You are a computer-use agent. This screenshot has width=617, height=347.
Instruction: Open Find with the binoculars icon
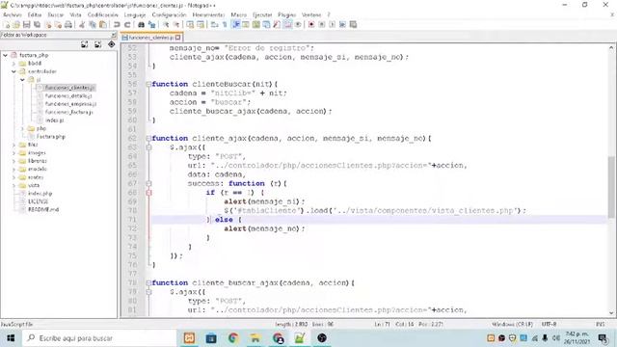(x=141, y=25)
